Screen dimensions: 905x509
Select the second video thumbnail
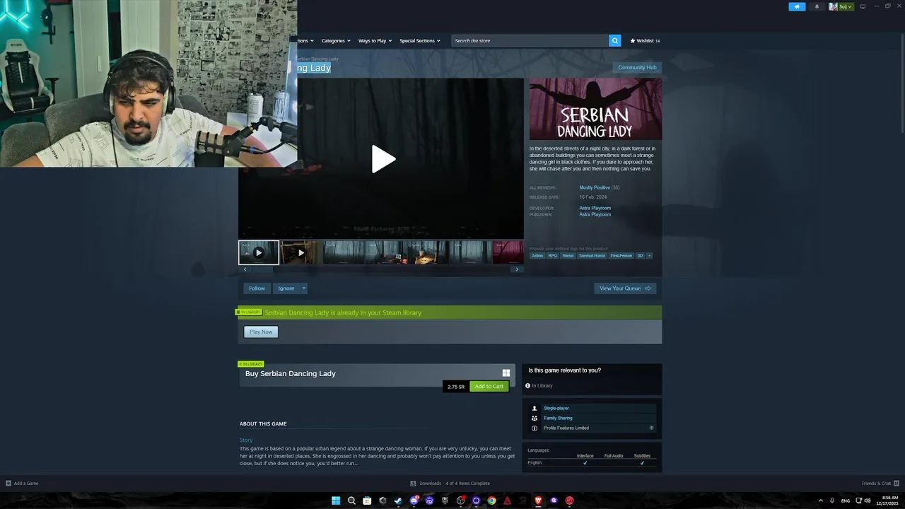[x=301, y=252]
